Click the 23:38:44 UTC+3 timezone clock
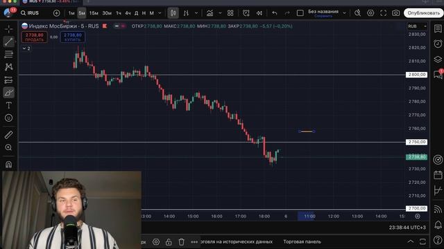Screen dimensions: 444x249 (407, 228)
